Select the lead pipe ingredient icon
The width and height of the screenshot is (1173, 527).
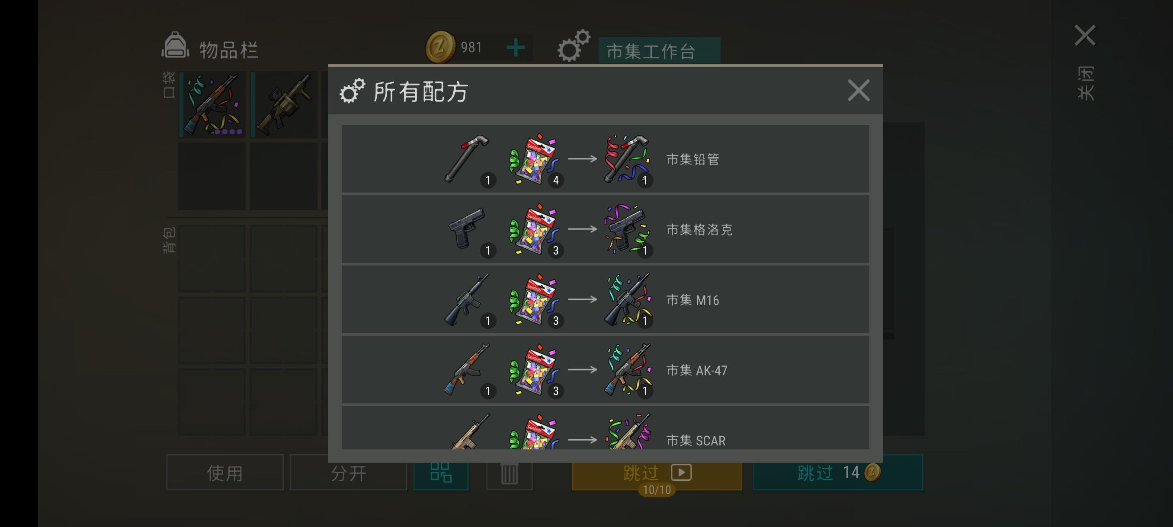467,158
